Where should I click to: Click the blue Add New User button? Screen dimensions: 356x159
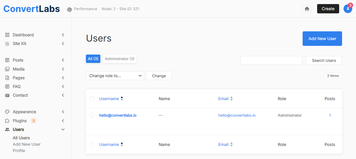tap(322, 39)
